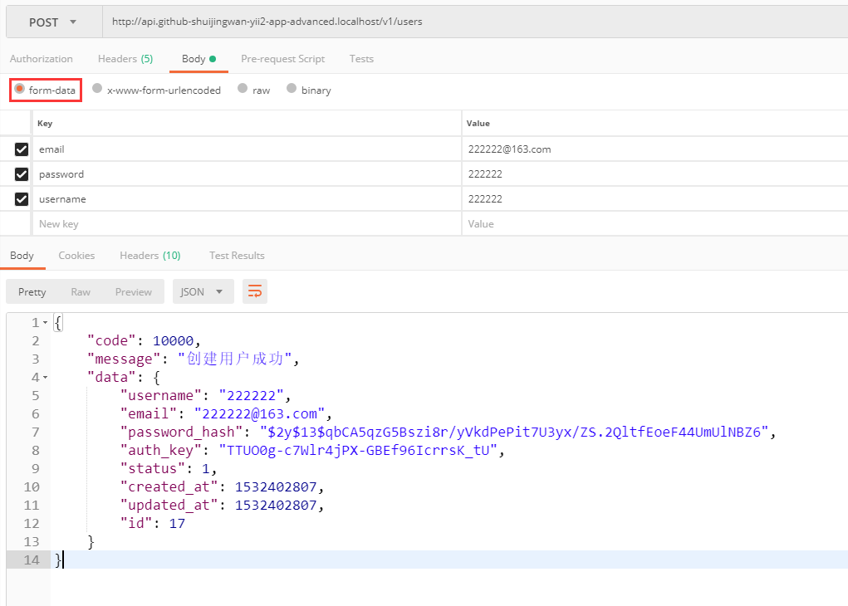Click the wrap lines icon button
The height and width of the screenshot is (606, 848).
[x=255, y=291]
